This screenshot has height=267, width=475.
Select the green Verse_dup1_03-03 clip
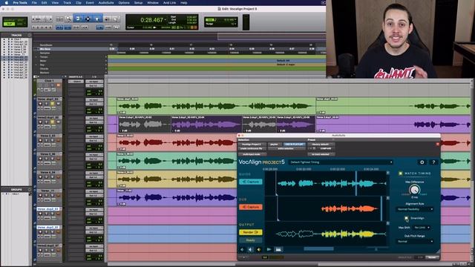coord(216,106)
